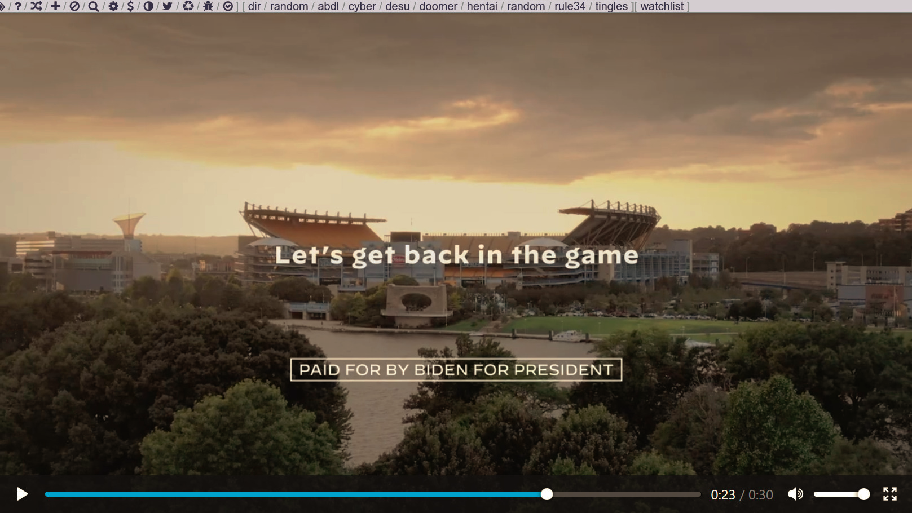Image resolution: width=912 pixels, height=513 pixels.
Task: Click the banned circle-slash icon
Action: 74,6
